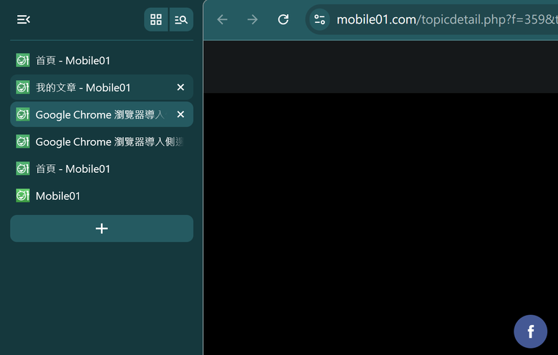The height and width of the screenshot is (355, 558).
Task: Open a new tab with plus button
Action: pos(102,229)
